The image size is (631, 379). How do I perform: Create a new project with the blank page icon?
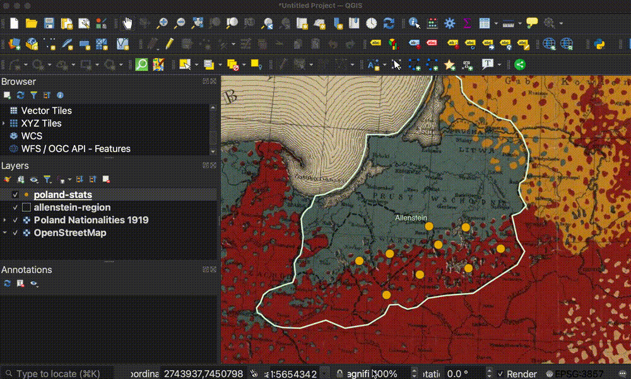point(14,23)
